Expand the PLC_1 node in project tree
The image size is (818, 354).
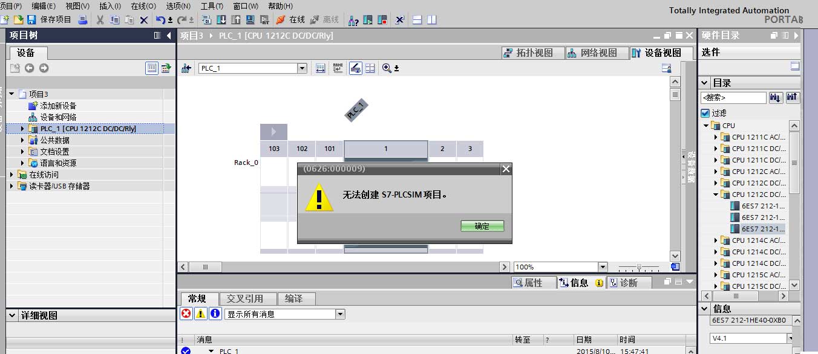click(23, 129)
